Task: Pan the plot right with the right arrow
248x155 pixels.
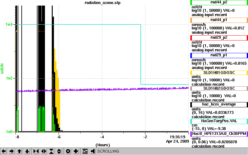Action: pos(11,151)
